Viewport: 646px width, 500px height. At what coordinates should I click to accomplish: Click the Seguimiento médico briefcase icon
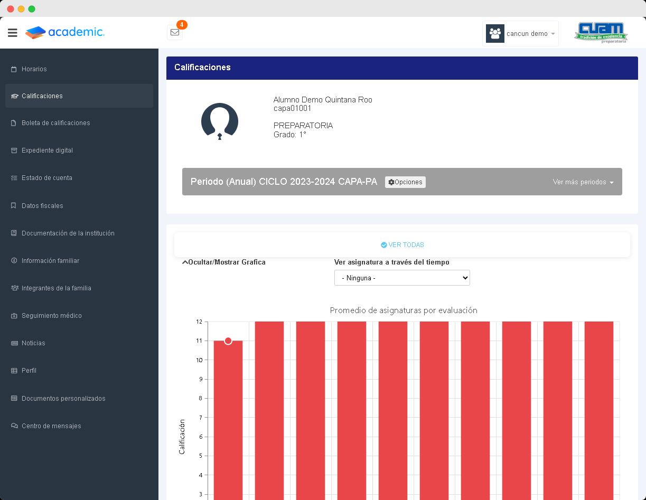click(x=14, y=316)
